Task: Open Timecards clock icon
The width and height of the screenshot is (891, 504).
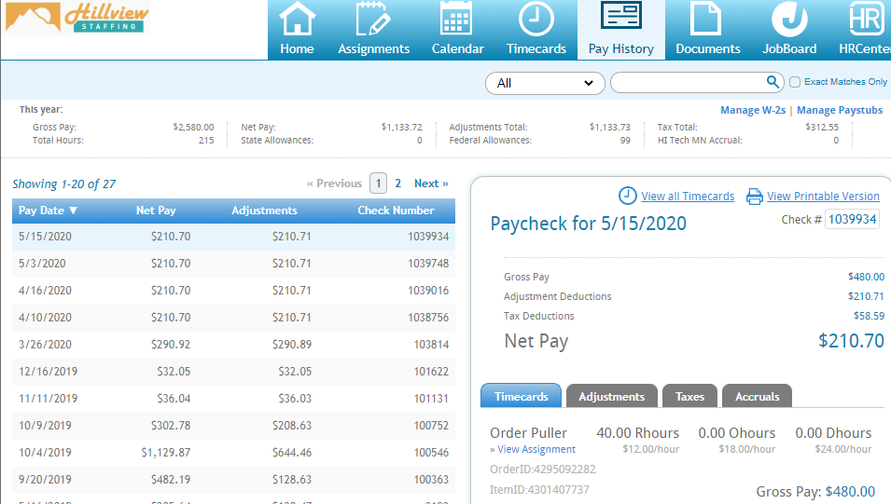Action: pyautogui.click(x=536, y=20)
